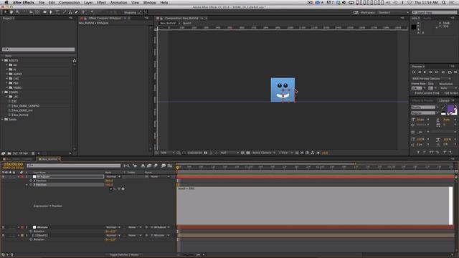Viewport: 459px width, 258px height.
Task: Toggle the Loop option in Preview panel
Action: click(450, 72)
